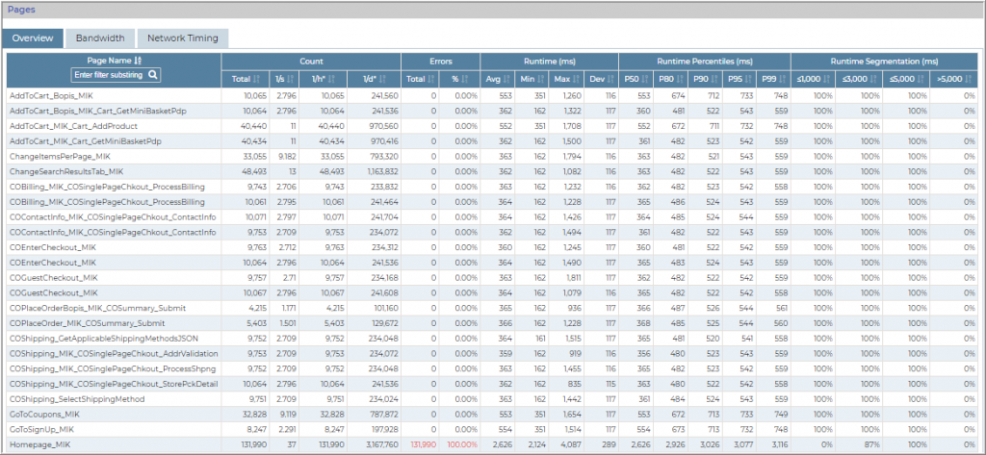The width and height of the screenshot is (986, 455).
Task: Click the Pages section heading
Action: coord(21,10)
